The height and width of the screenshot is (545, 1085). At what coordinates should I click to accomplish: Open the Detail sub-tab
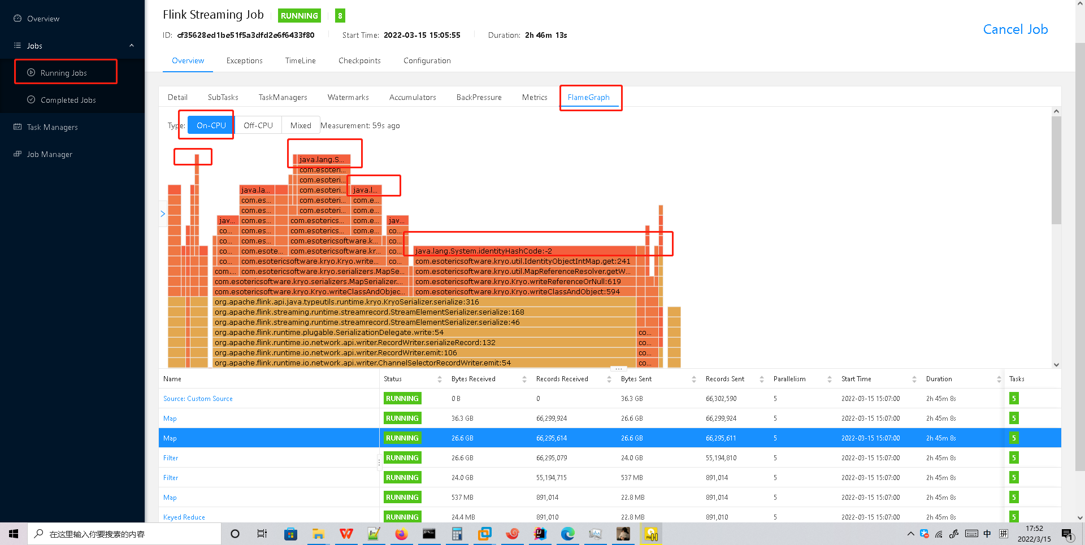point(177,97)
